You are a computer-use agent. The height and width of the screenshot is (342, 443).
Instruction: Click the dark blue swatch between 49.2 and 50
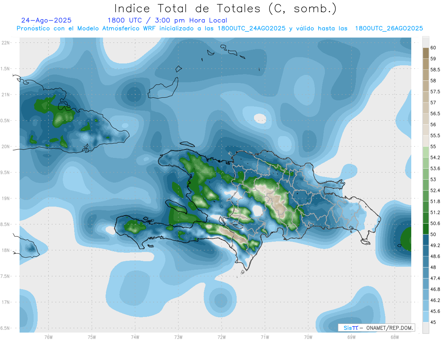point(426,240)
